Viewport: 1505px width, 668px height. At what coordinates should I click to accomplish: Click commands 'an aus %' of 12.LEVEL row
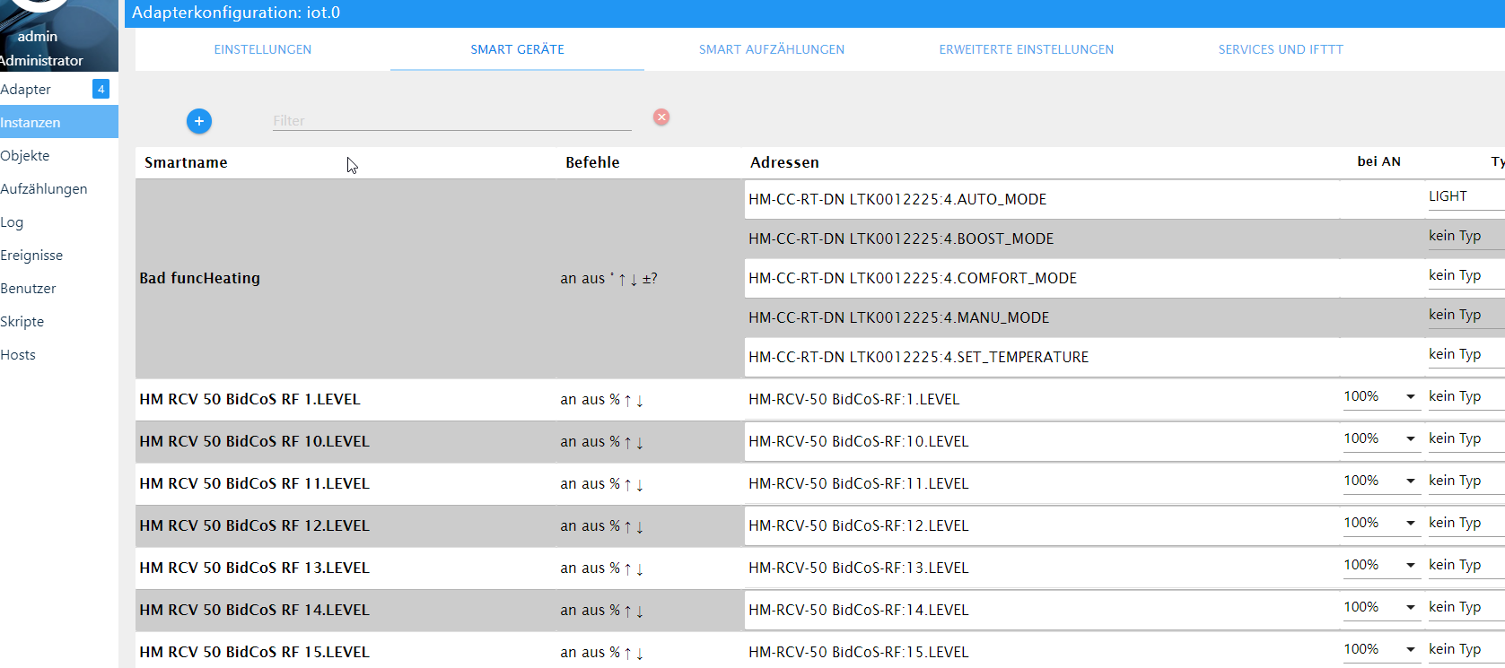click(x=591, y=525)
